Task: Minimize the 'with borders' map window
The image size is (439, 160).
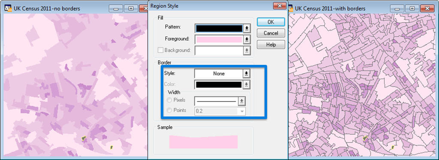Action: 397,9
